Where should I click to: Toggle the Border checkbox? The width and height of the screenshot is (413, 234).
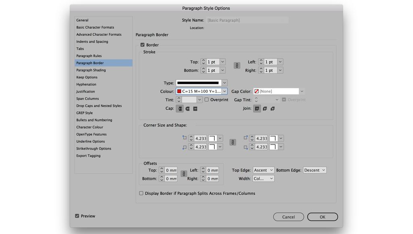142,45
